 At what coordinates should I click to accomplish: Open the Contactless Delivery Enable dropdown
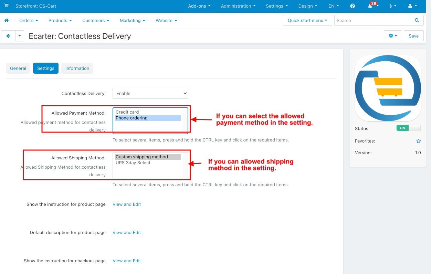150,93
